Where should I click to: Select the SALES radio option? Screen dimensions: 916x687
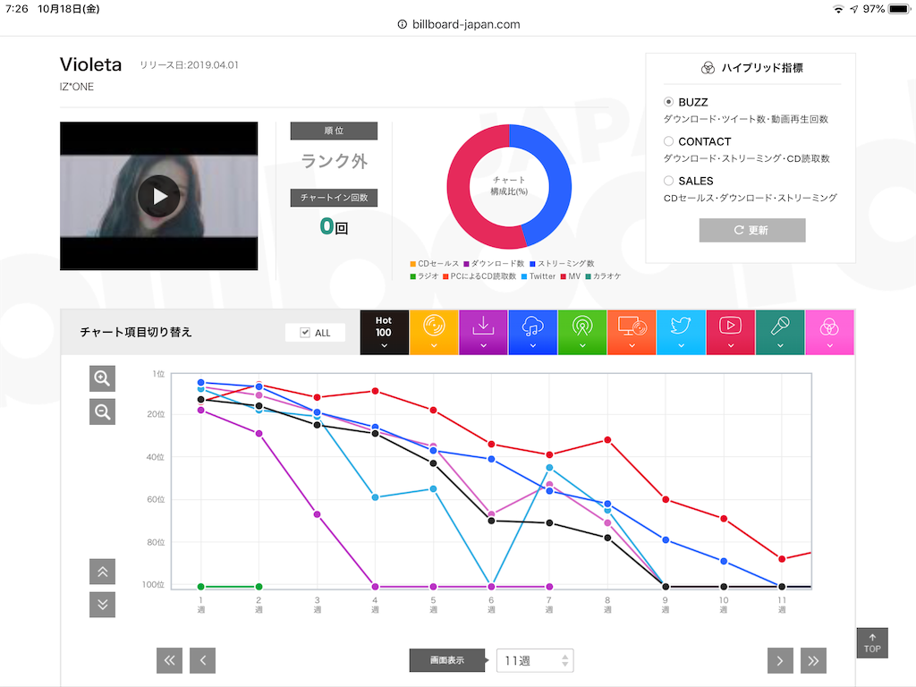click(668, 181)
